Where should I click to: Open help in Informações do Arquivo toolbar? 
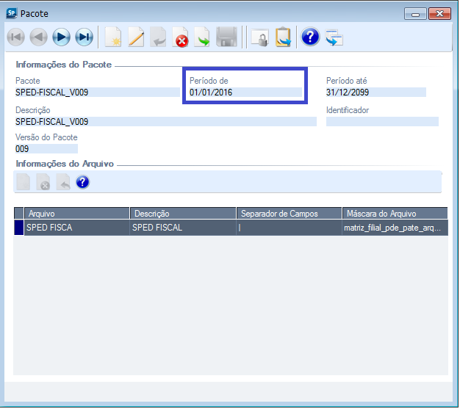83,182
